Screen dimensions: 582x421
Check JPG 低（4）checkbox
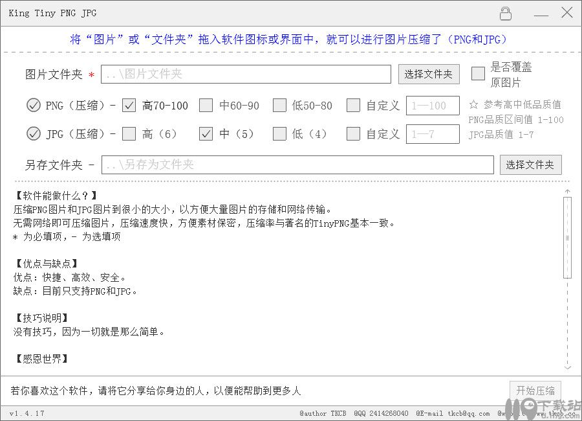(x=279, y=134)
